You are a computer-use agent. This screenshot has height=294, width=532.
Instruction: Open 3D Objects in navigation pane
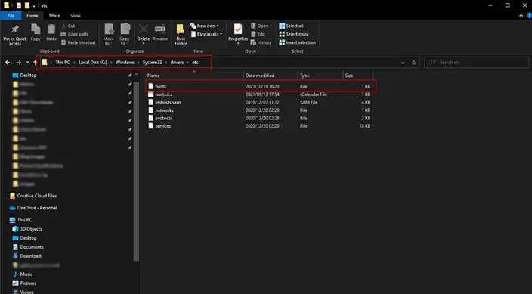[x=27, y=229]
